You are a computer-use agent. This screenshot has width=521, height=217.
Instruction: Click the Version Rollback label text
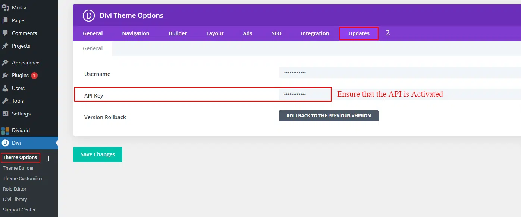point(105,117)
